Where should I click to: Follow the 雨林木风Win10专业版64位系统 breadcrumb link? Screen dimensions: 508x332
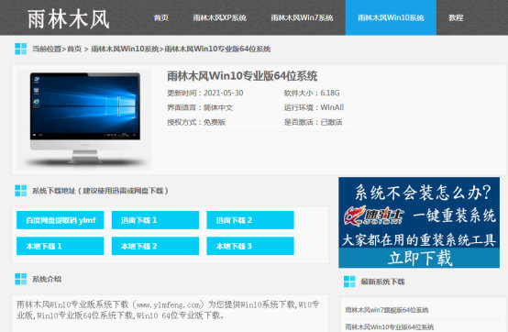(217, 49)
